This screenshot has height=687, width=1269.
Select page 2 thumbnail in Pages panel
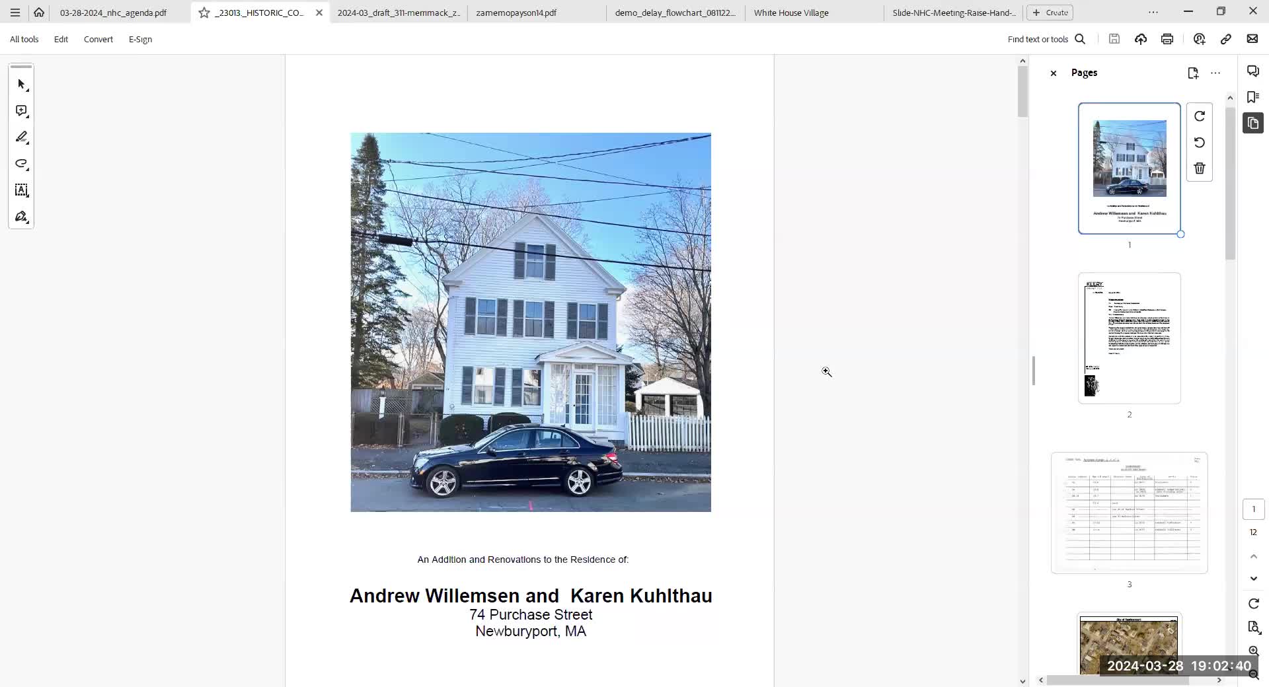click(1129, 338)
